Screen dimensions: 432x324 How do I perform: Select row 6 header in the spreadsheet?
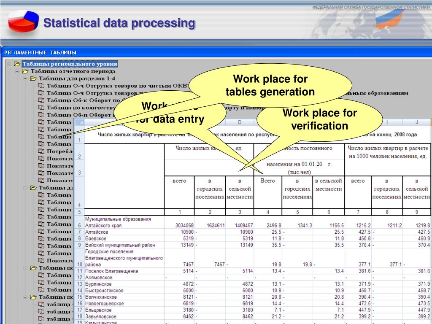(79, 225)
